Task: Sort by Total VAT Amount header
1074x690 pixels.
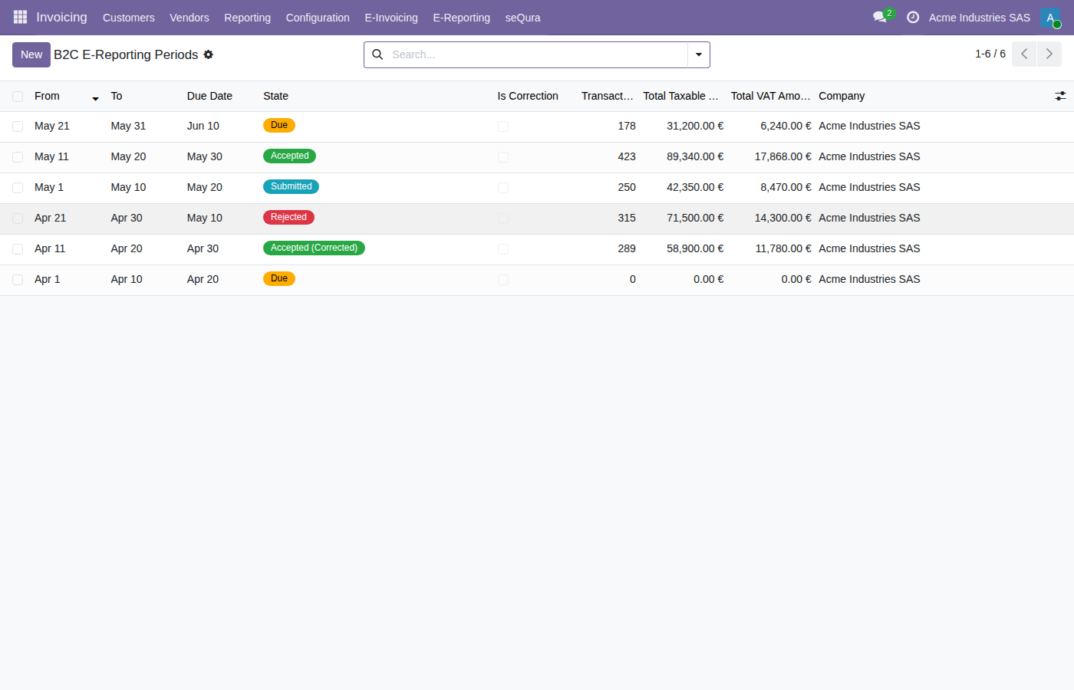Action: pos(771,96)
